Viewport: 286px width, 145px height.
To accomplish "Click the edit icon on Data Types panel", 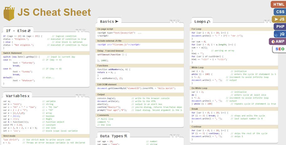I will coord(174,136).
